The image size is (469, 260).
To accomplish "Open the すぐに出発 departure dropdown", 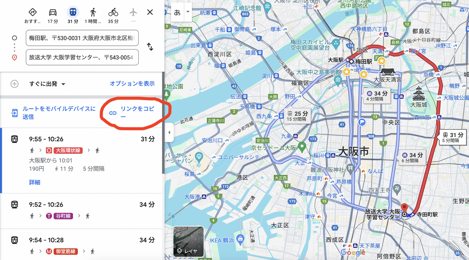I will pos(47,84).
